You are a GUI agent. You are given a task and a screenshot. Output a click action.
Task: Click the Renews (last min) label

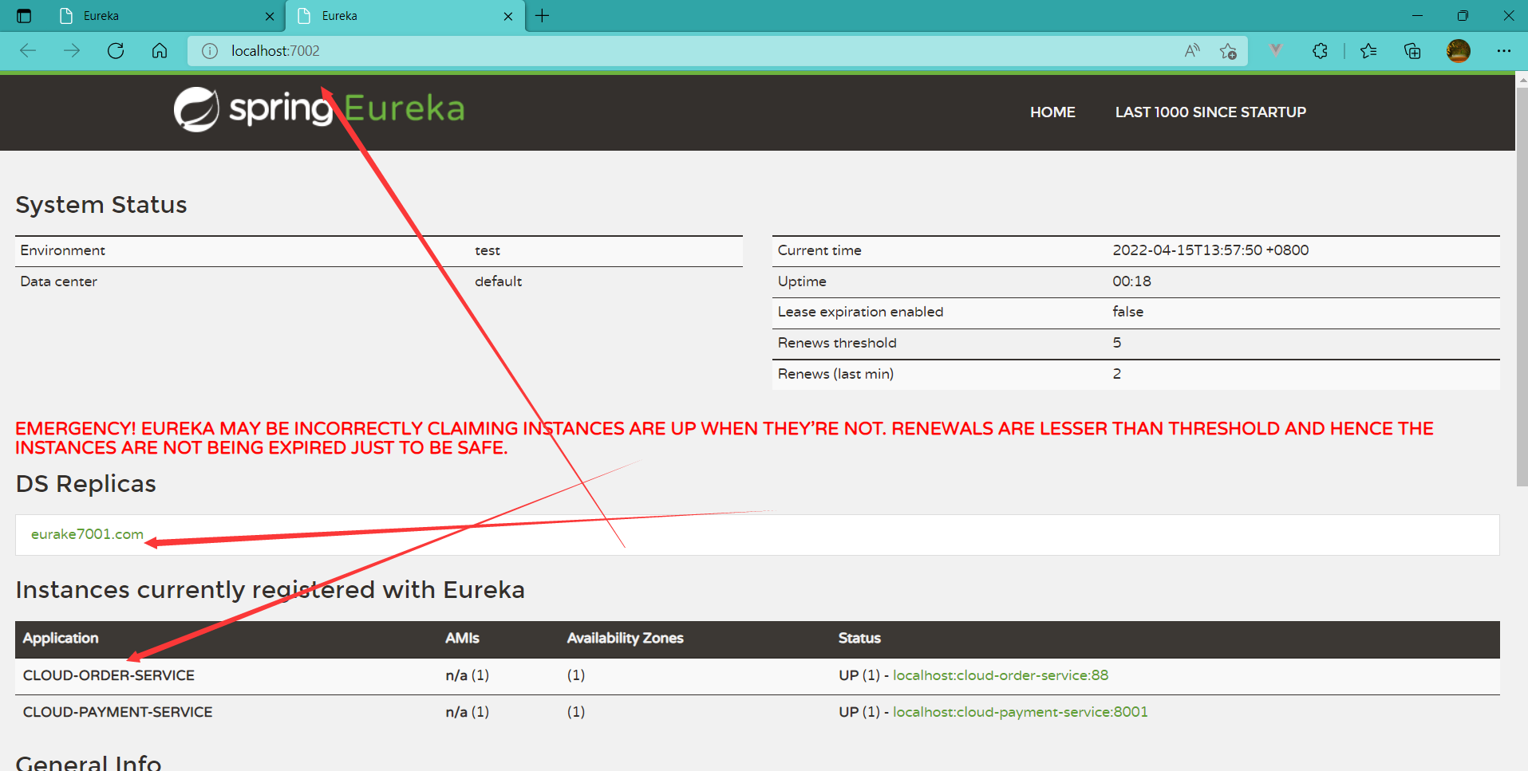tap(835, 374)
